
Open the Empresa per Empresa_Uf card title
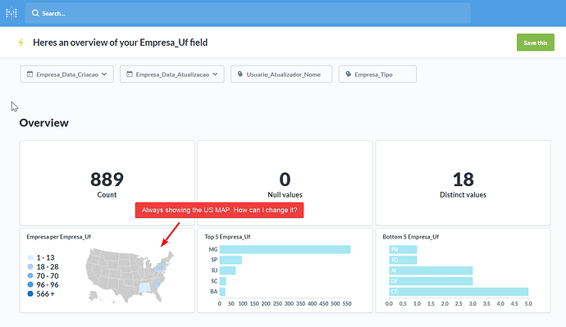pos(58,237)
